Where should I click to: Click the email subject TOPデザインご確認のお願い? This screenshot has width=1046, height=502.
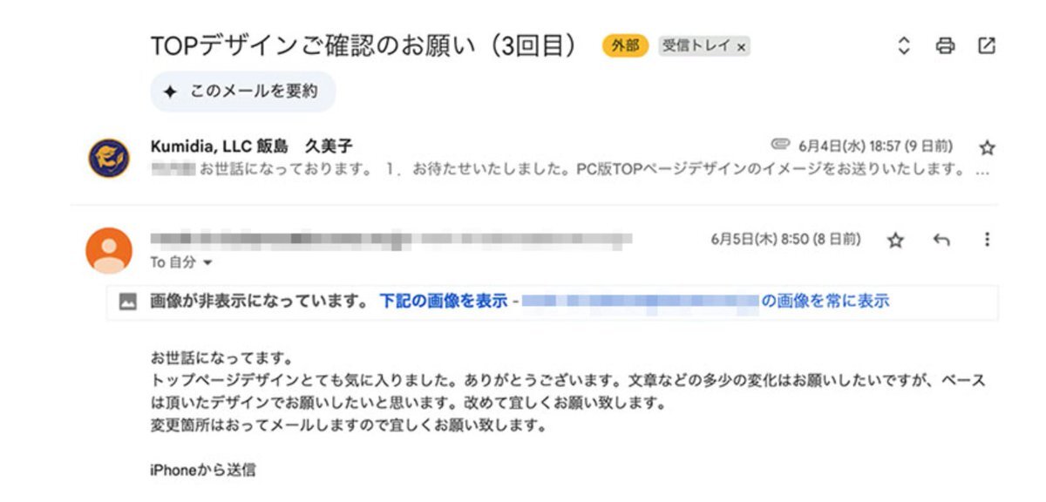[363, 47]
